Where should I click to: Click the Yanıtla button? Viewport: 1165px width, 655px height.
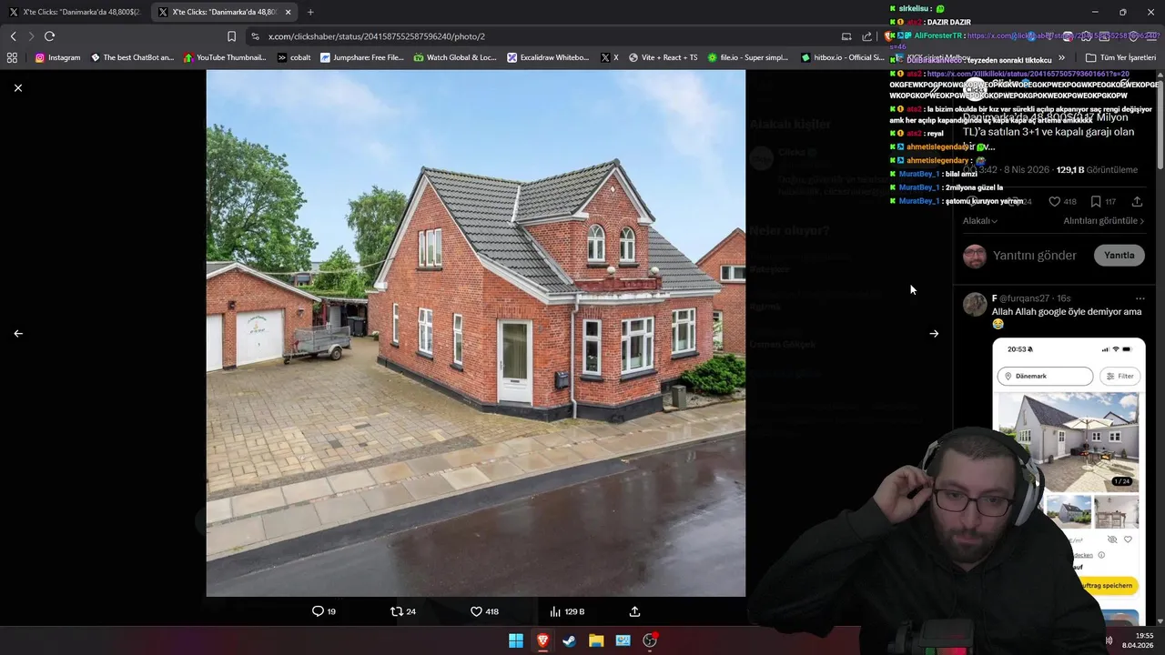point(1119,256)
